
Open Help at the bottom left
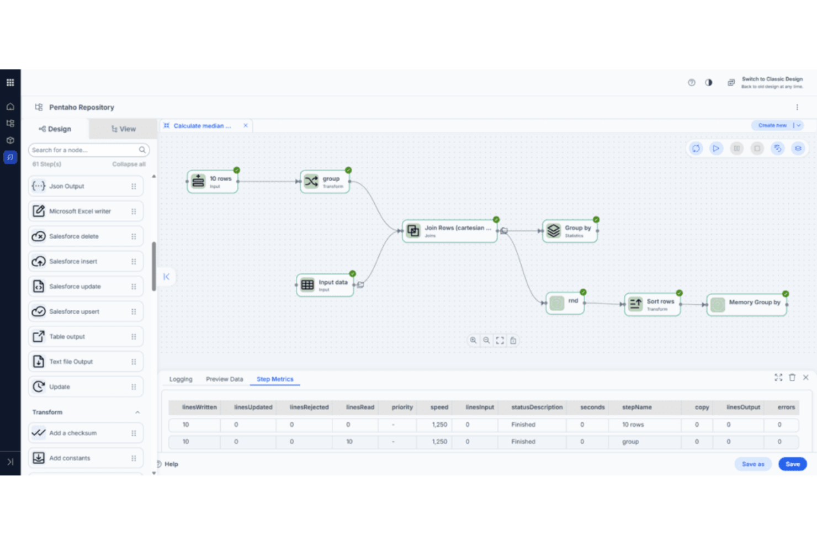(167, 464)
